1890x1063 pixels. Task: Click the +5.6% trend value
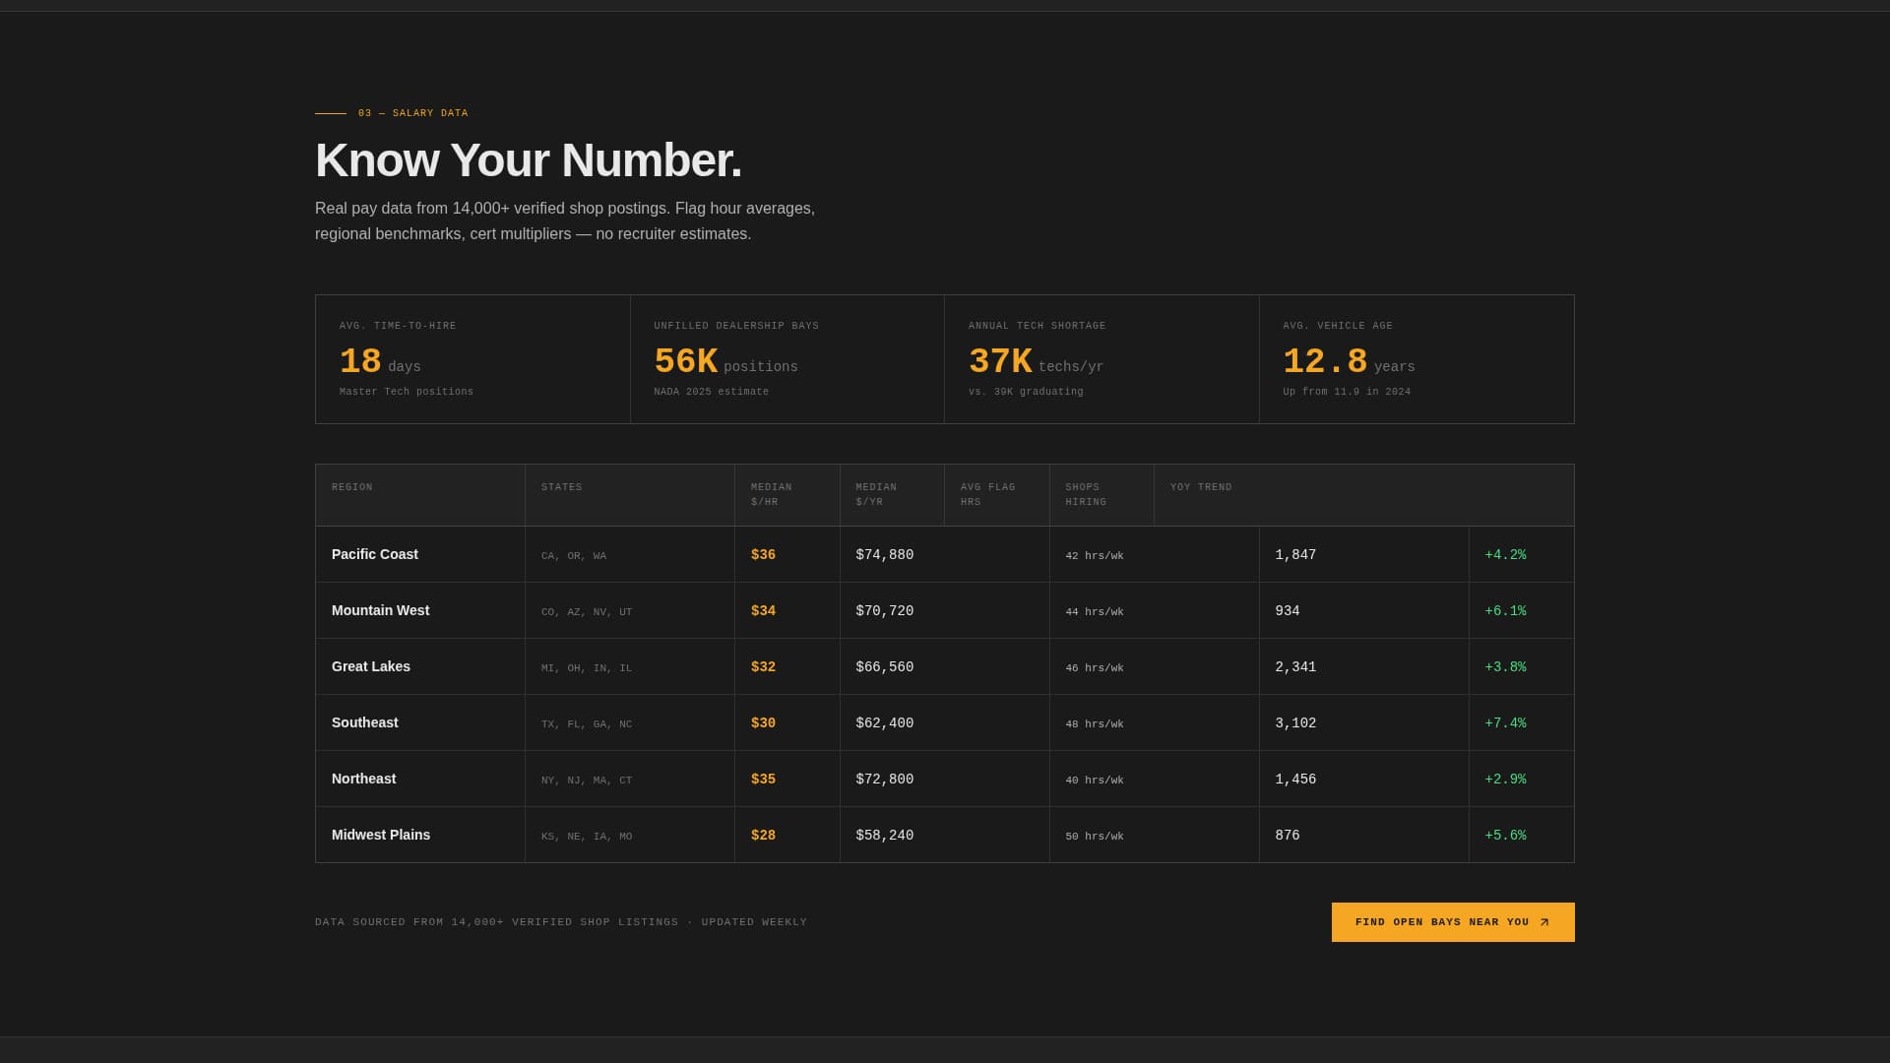click(1505, 836)
